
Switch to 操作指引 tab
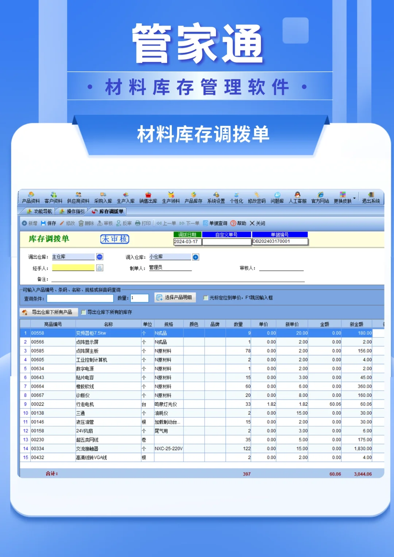[72, 211]
